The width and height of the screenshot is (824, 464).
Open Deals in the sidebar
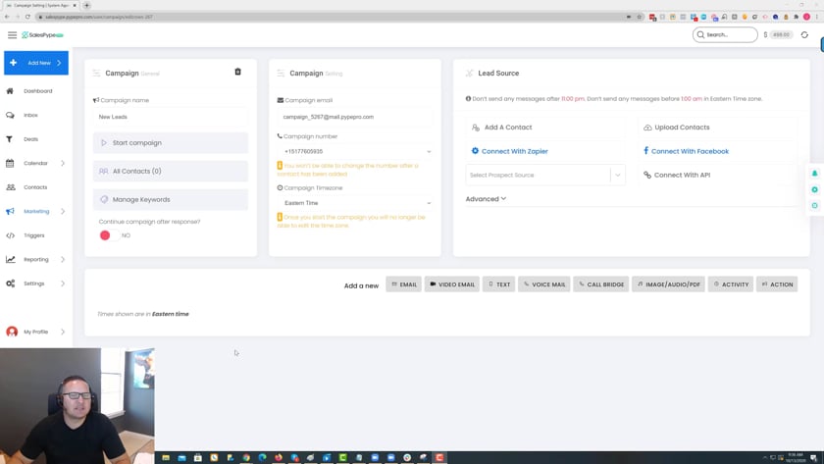coord(30,139)
